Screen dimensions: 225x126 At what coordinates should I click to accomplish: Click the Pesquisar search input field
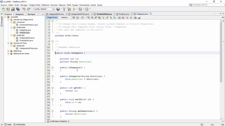click(x=208, y=5)
